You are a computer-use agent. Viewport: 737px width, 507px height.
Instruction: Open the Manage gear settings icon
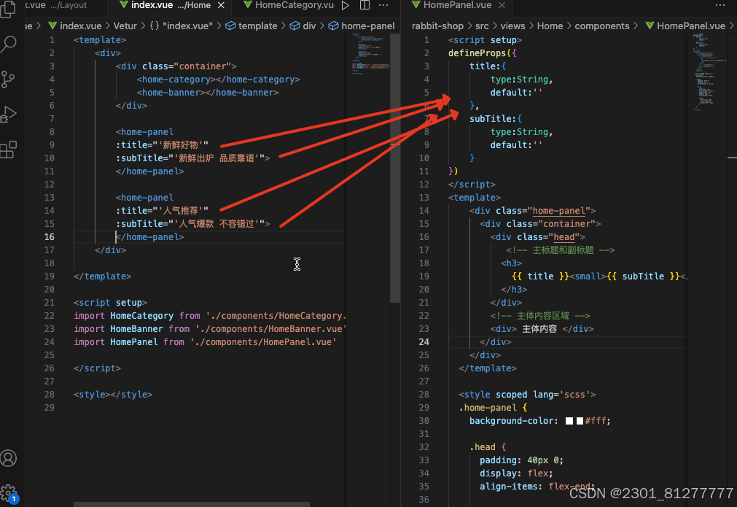pos(9,494)
